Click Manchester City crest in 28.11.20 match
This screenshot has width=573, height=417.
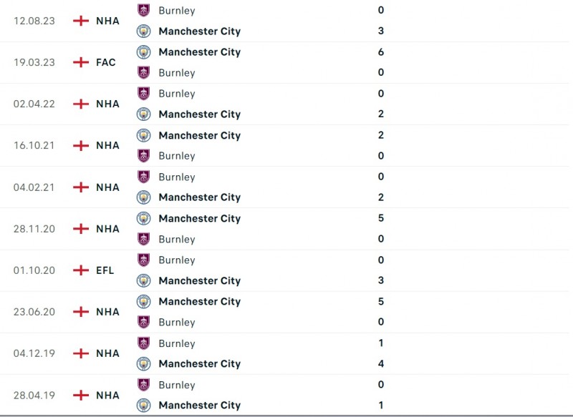[x=144, y=218]
